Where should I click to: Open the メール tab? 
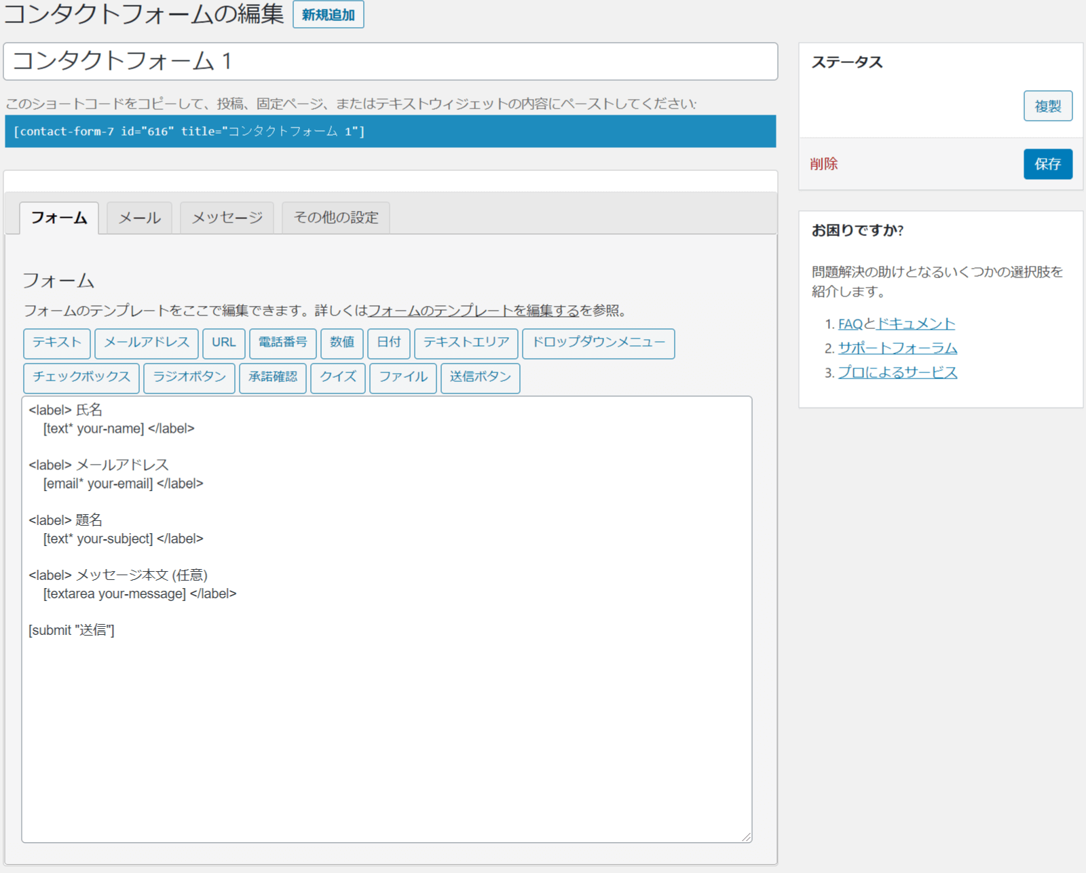(x=140, y=218)
